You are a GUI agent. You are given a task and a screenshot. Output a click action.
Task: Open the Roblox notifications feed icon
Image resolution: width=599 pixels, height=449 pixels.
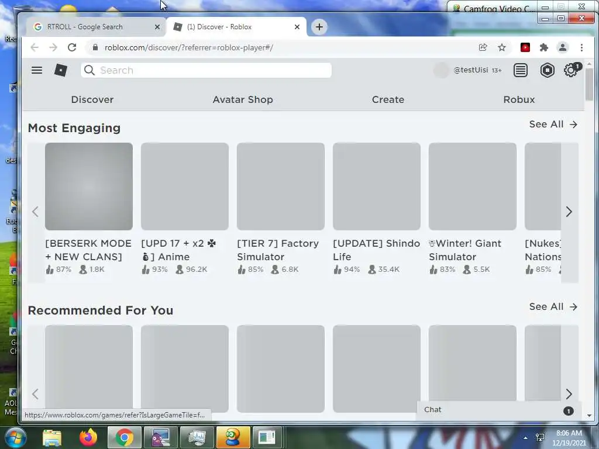pyautogui.click(x=520, y=70)
